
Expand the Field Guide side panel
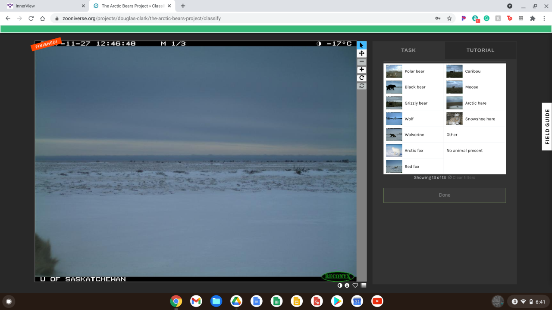click(x=547, y=127)
